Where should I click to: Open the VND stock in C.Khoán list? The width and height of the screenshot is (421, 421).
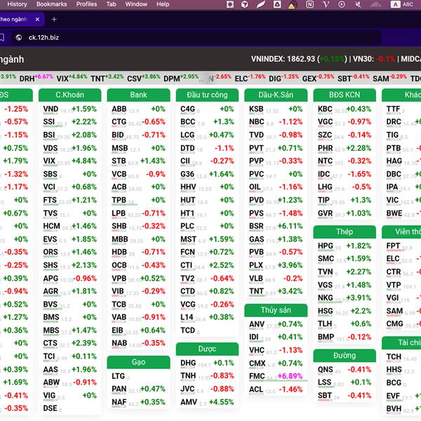point(51,109)
